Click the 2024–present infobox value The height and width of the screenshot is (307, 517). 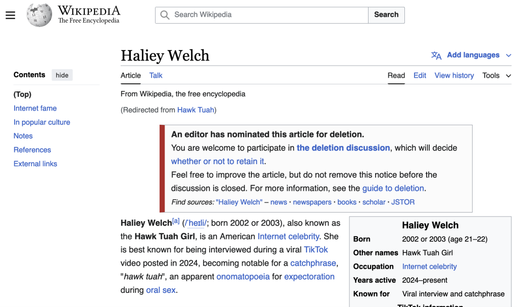tap(425, 280)
